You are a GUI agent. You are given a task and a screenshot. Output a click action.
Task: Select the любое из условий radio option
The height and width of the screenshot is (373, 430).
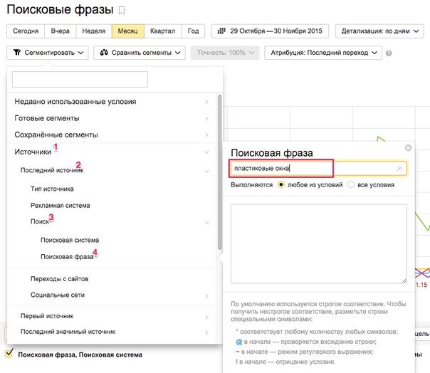(x=281, y=185)
